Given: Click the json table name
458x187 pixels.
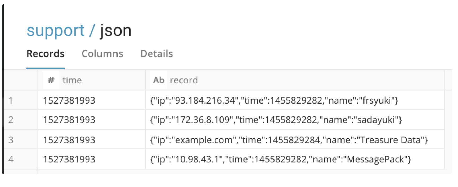Looking at the screenshot, I should 115,31.
